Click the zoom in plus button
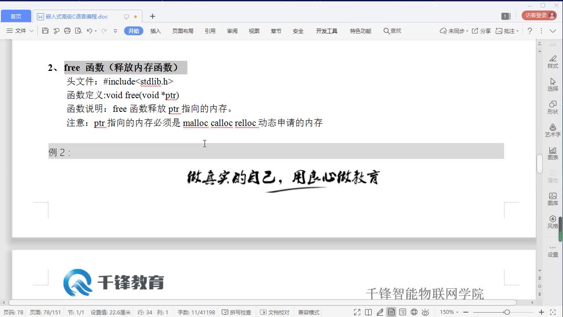563x317 pixels. [x=541, y=312]
